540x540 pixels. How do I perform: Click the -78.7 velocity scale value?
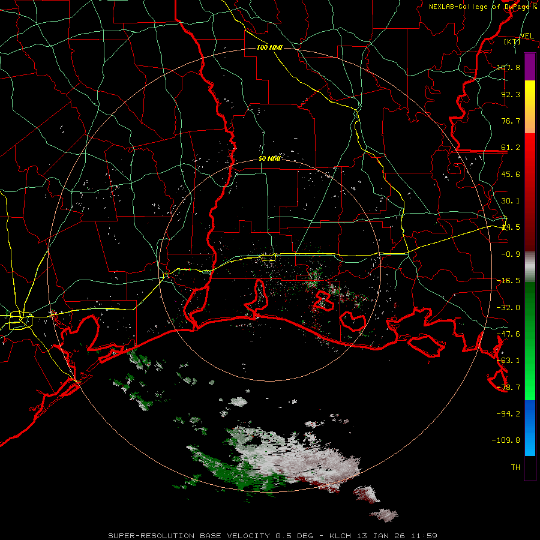pyautogui.click(x=508, y=388)
